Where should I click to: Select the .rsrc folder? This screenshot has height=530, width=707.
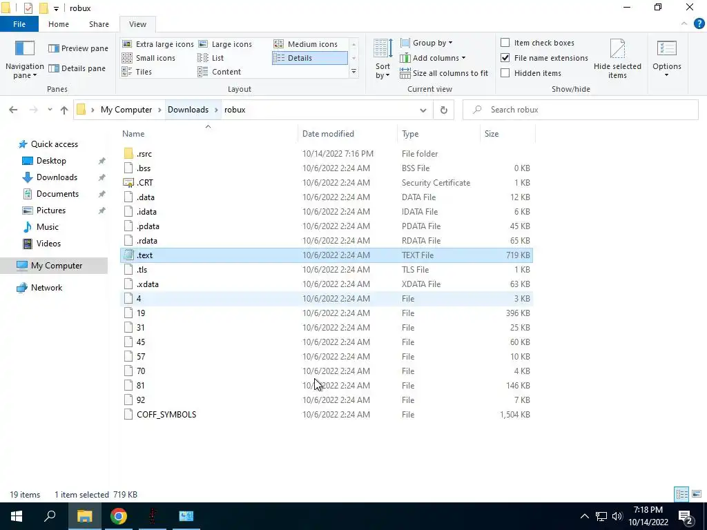327,154
